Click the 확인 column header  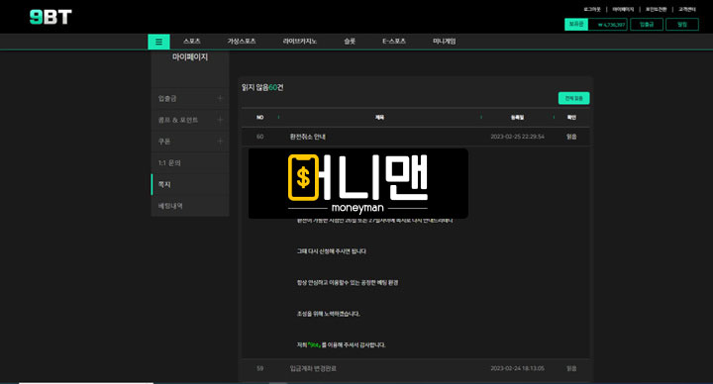point(571,117)
